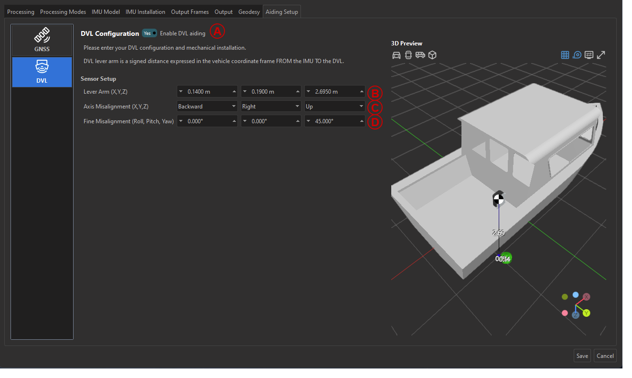Expand the 3D preview to fullscreen
Screen dimensions: 632x378
tap(601, 55)
